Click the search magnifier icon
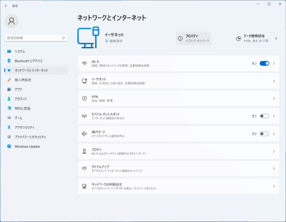This screenshot has width=286, height=222. [63, 38]
